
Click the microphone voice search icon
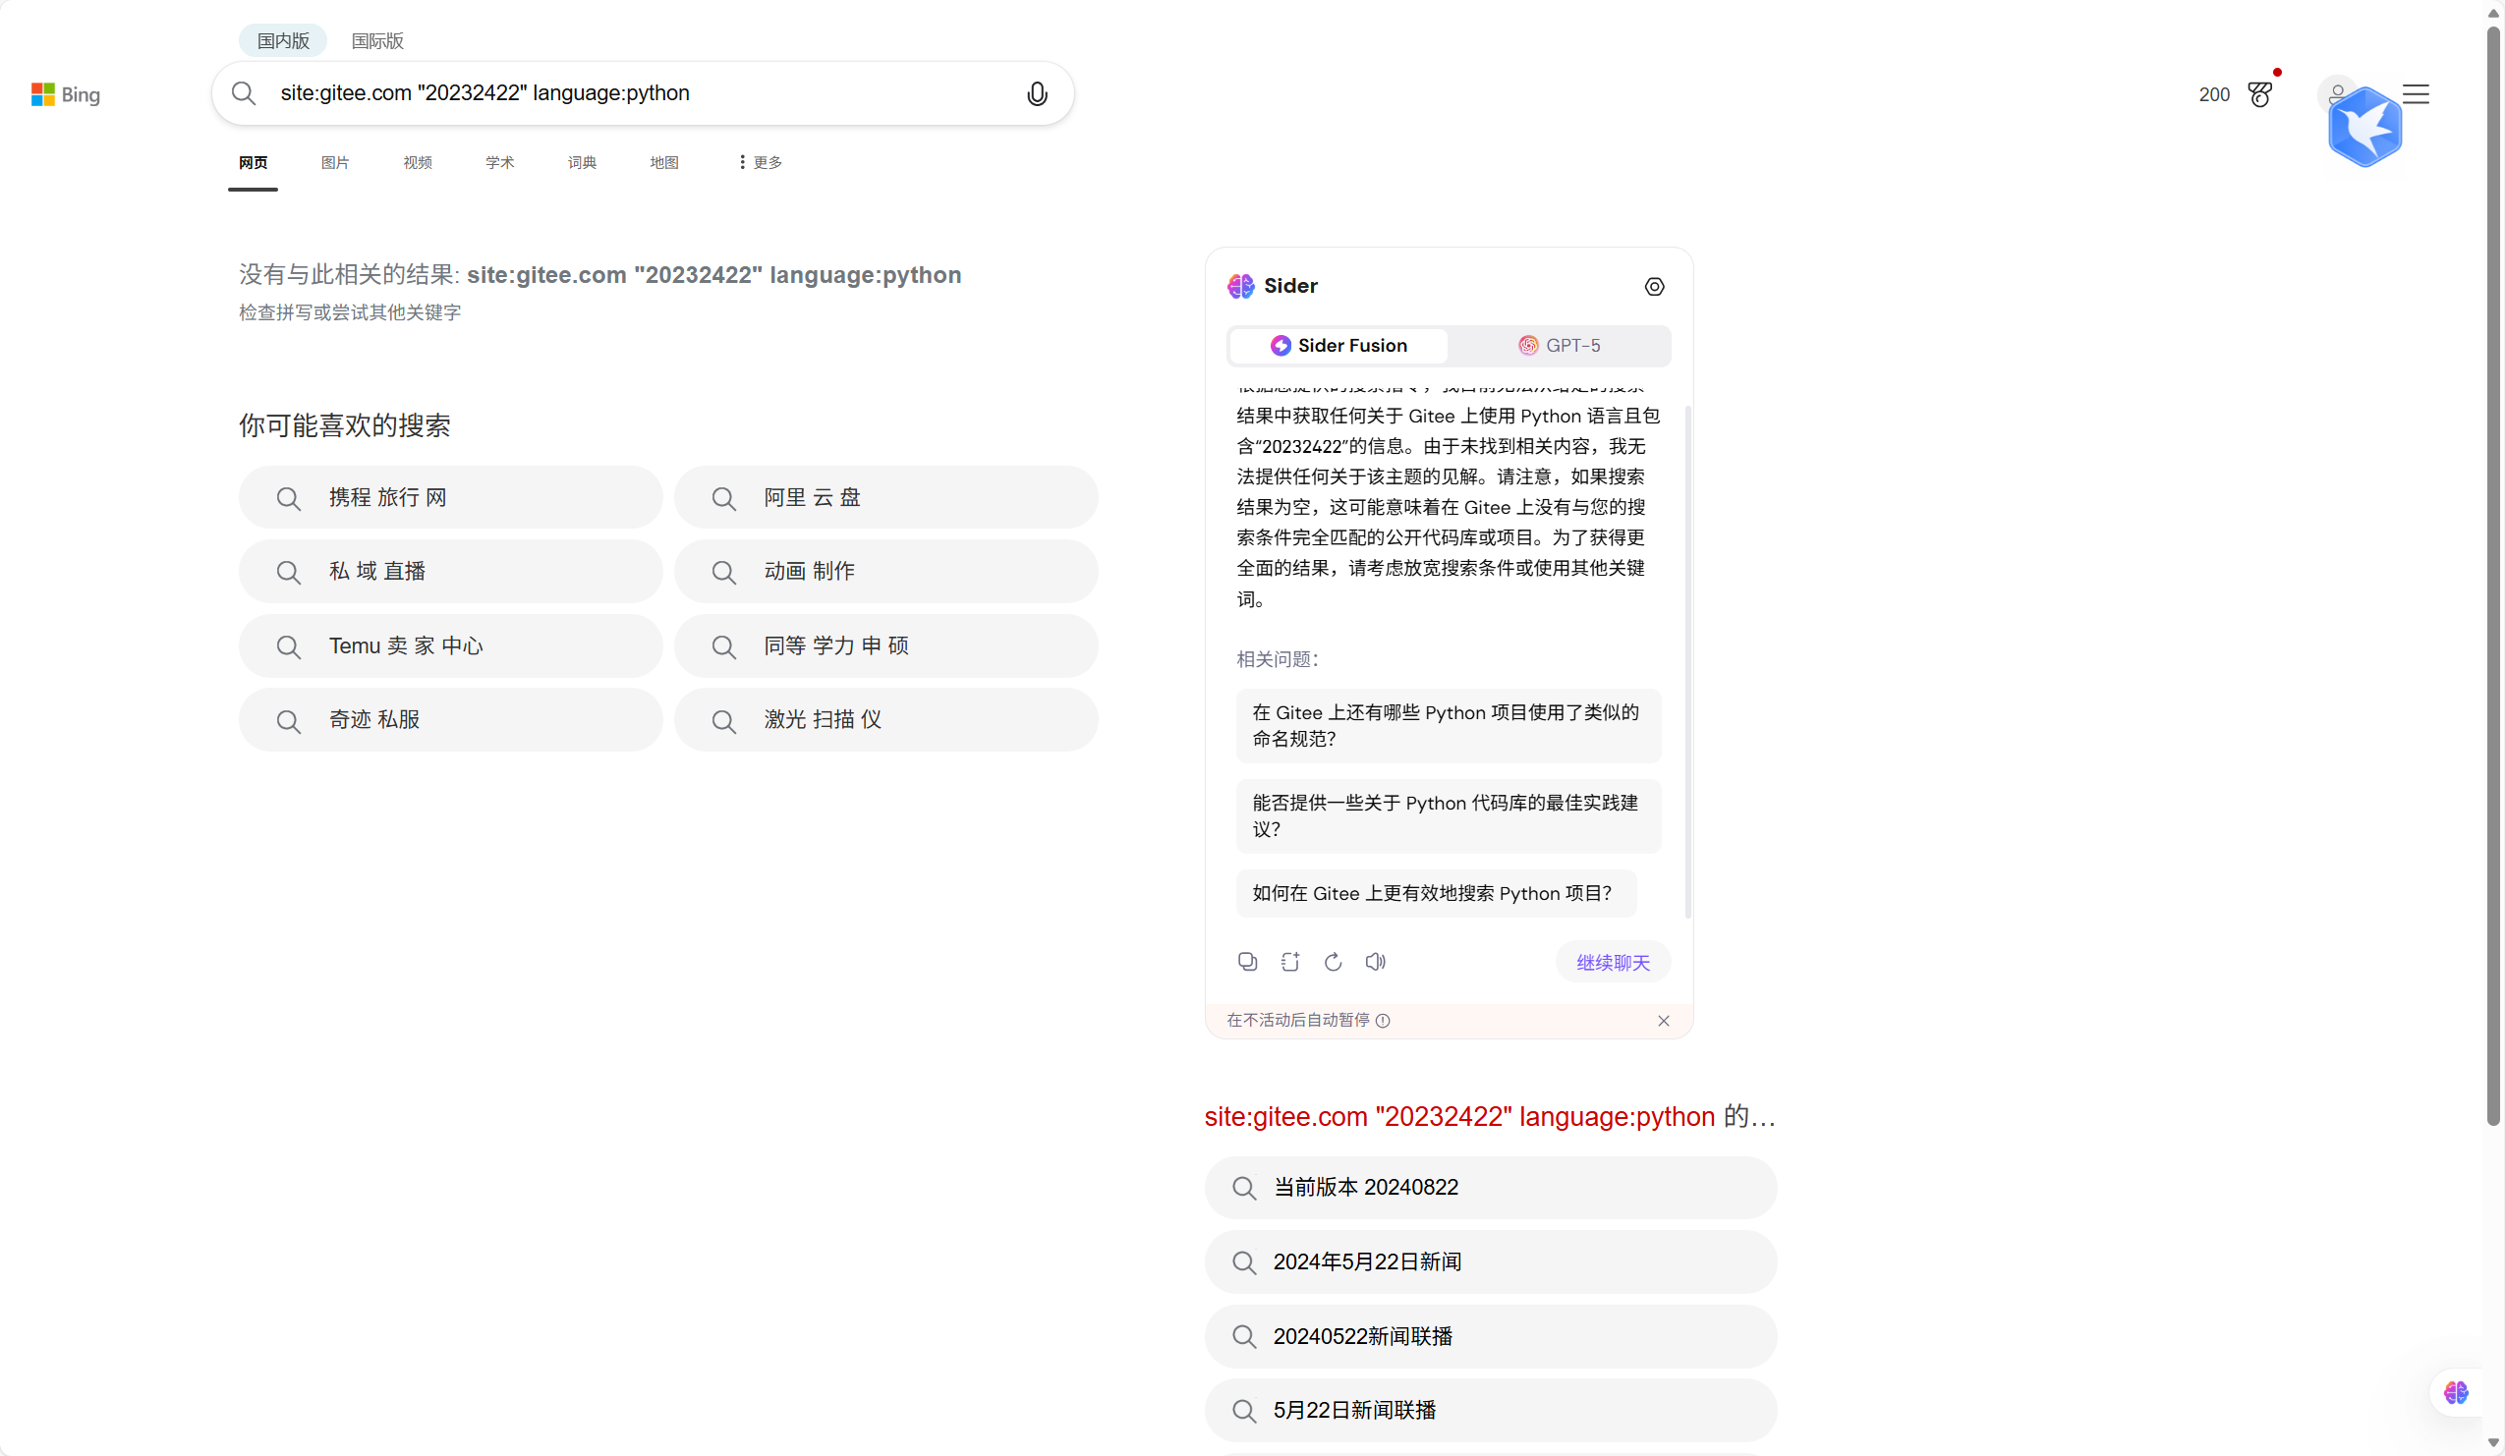click(1036, 93)
